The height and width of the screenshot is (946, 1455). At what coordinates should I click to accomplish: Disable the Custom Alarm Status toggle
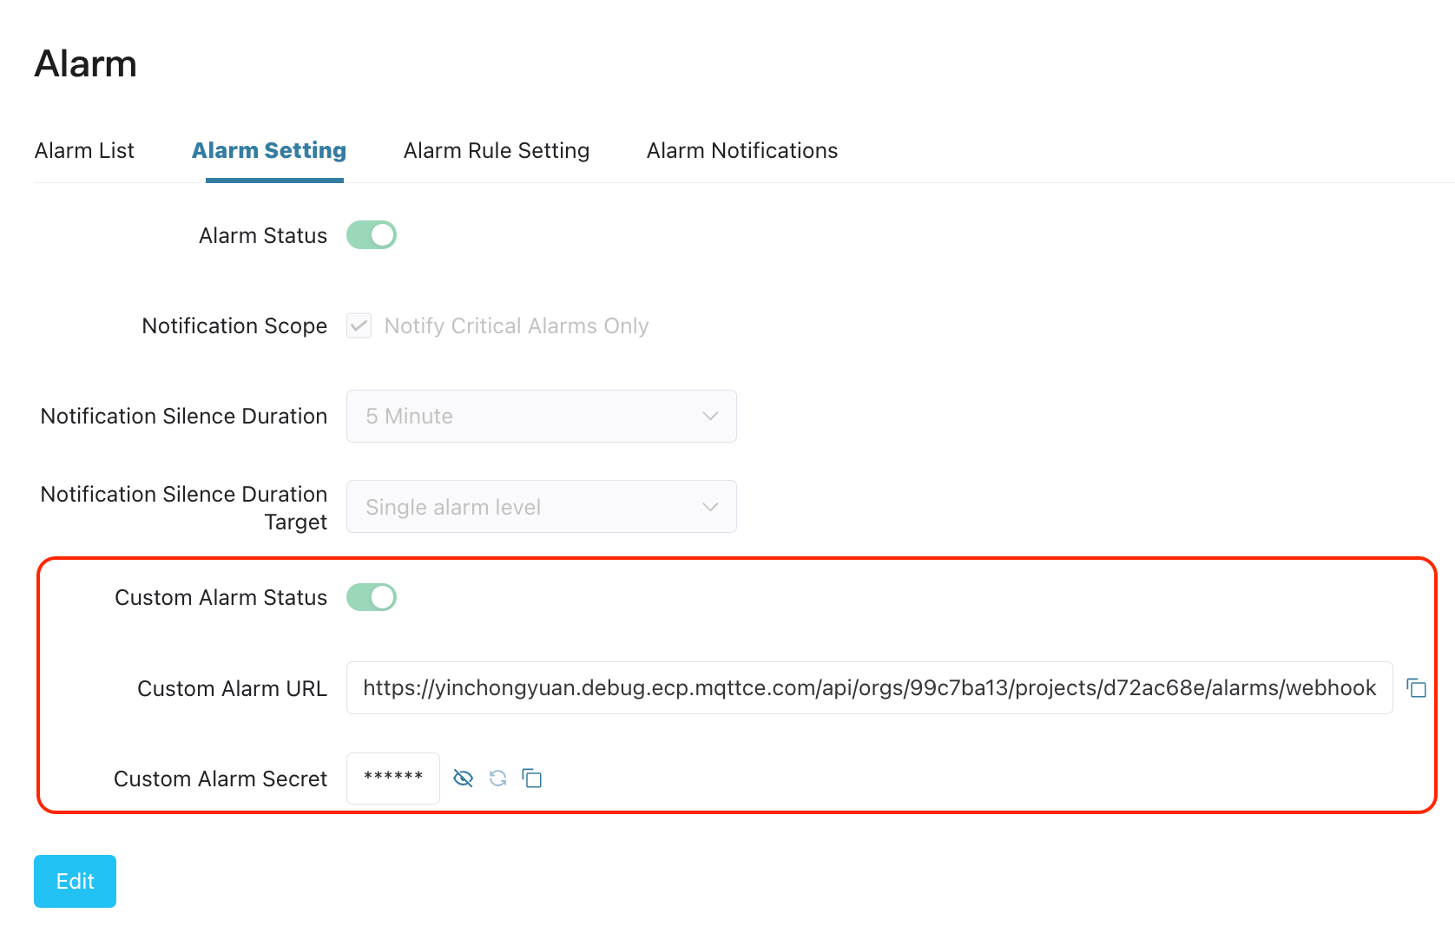(x=372, y=597)
